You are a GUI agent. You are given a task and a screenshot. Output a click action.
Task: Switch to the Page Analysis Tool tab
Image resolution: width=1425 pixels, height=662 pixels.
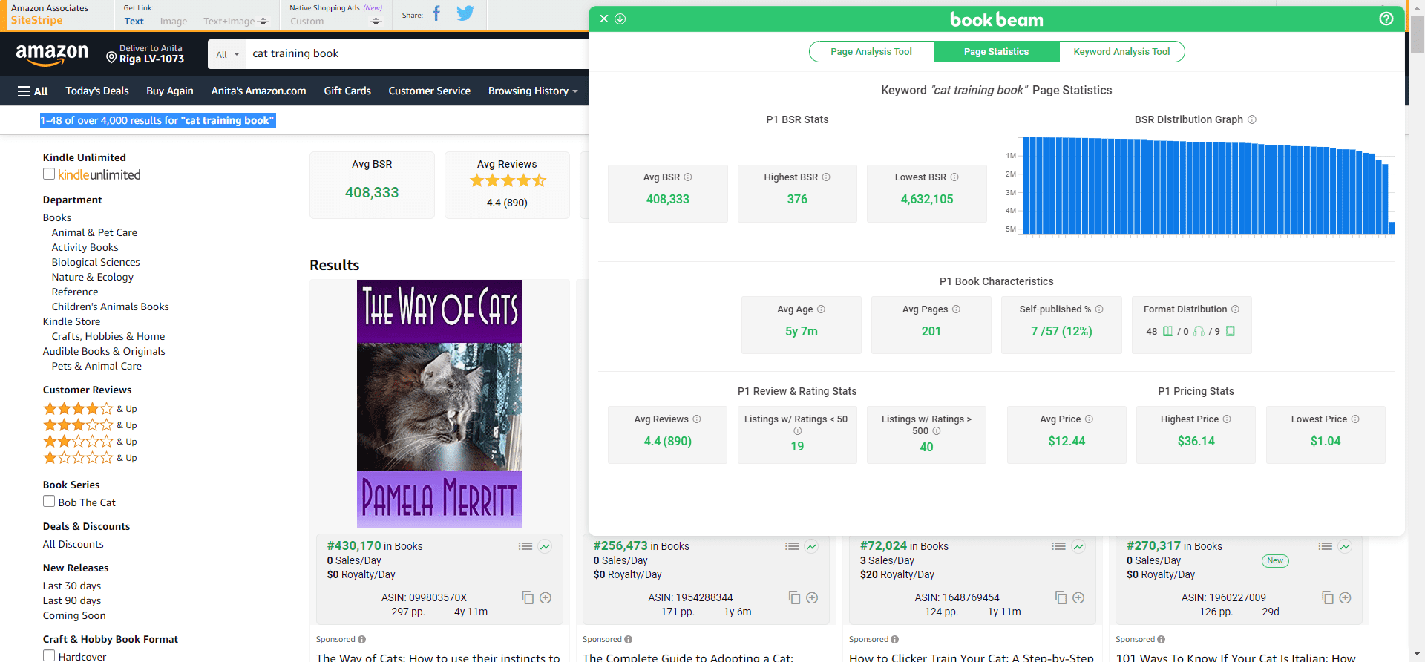[871, 52]
